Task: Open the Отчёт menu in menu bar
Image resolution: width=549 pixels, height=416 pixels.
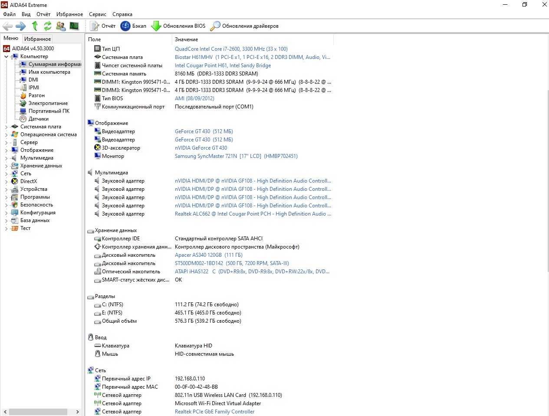Action: [x=43, y=14]
